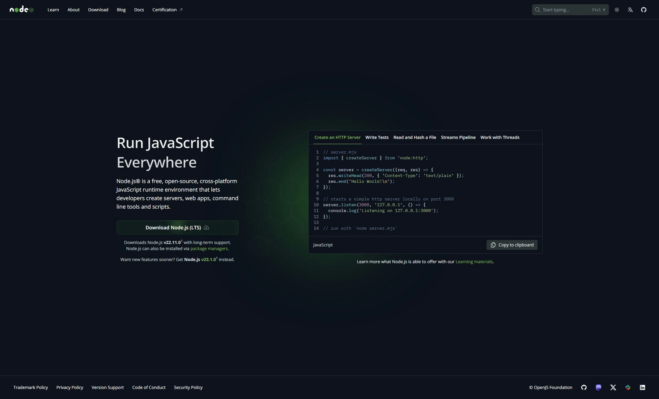This screenshot has width=659, height=399.
Task: Open the Docs menu item
Action: point(139,9)
